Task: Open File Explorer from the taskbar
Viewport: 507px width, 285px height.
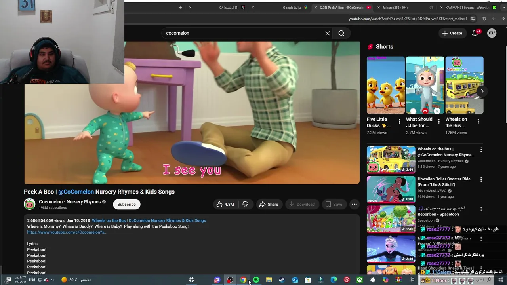Action: 269,280
